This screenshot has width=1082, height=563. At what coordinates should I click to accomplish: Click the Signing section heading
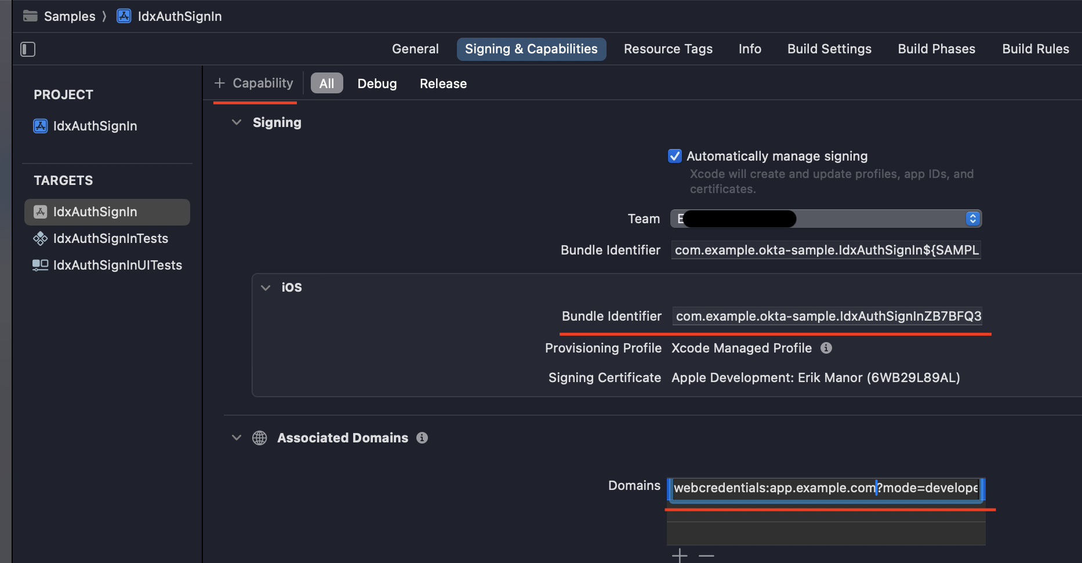(x=277, y=122)
